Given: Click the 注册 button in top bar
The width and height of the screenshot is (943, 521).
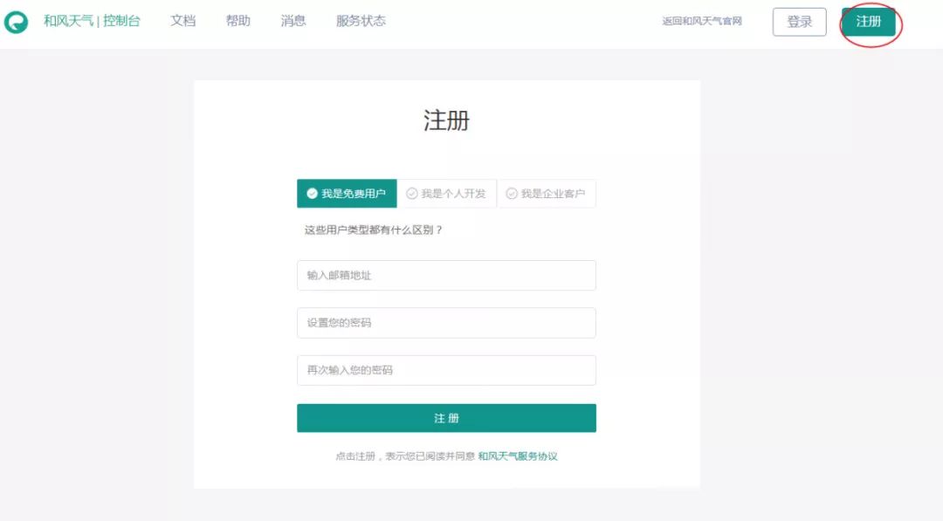Looking at the screenshot, I should (x=869, y=22).
